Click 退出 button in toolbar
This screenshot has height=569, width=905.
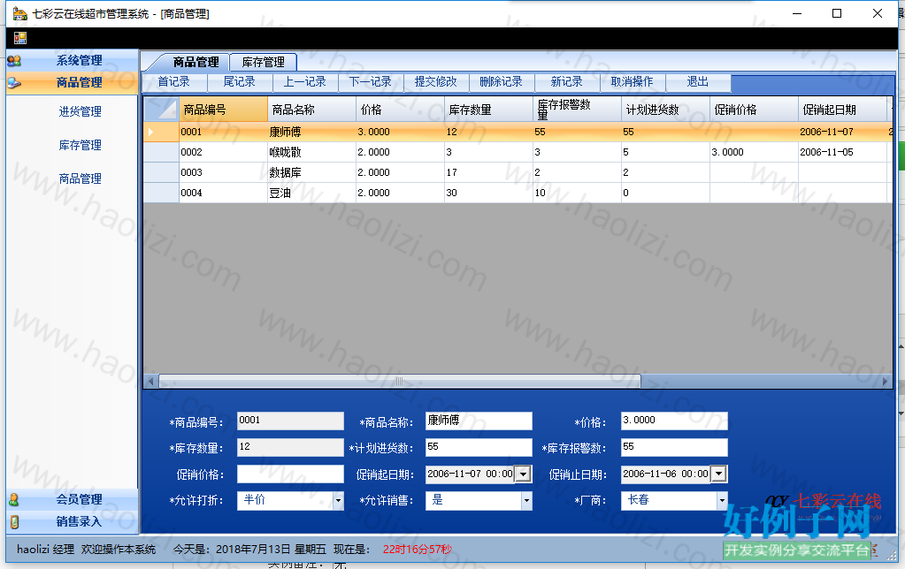coord(698,82)
